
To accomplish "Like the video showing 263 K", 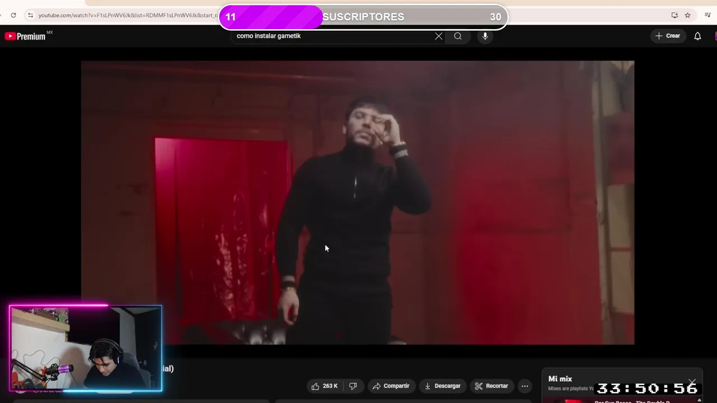I will tap(325, 386).
